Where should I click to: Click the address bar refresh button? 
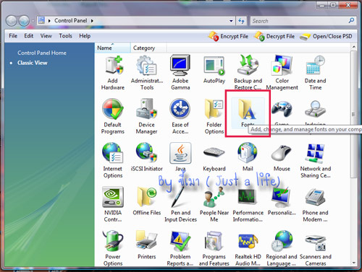coord(241,21)
